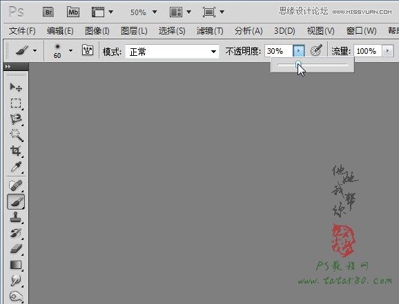Select the Crop tool
The width and height of the screenshot is (399, 304).
click(x=16, y=150)
